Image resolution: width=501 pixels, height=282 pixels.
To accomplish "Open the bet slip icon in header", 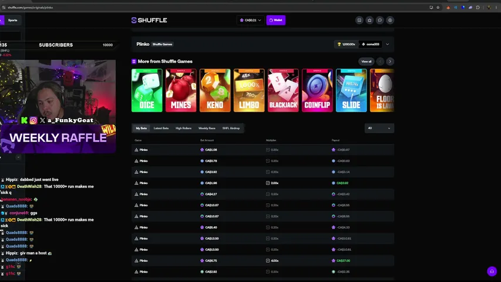I will [x=359, y=20].
